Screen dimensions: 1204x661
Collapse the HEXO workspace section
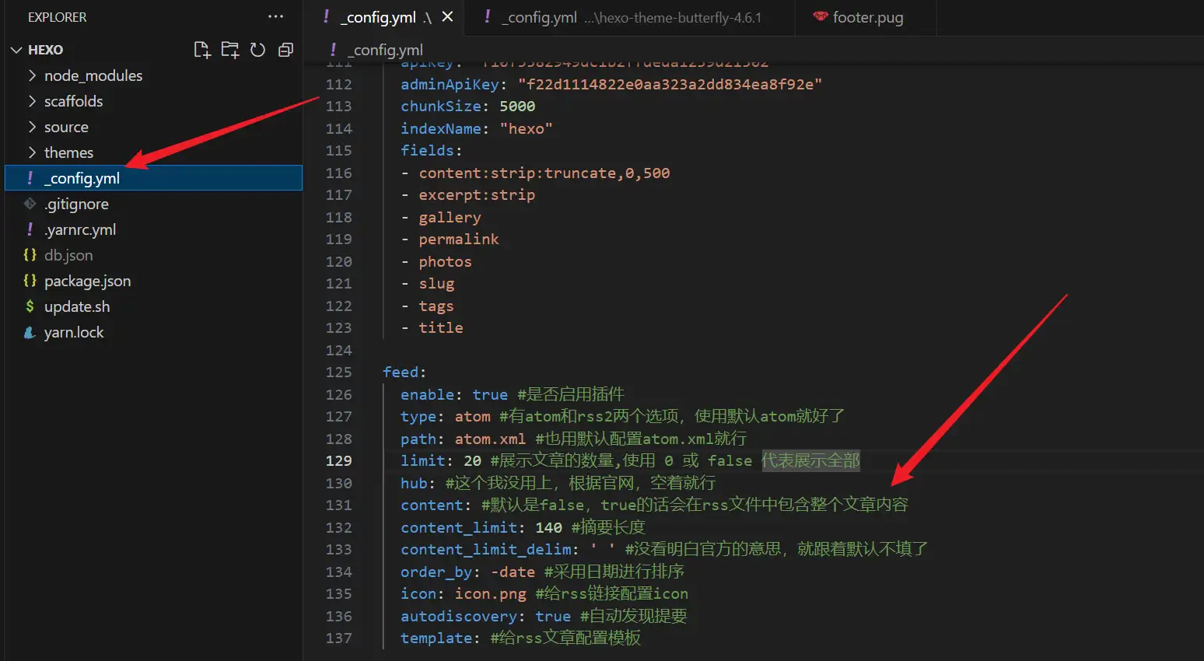16,50
